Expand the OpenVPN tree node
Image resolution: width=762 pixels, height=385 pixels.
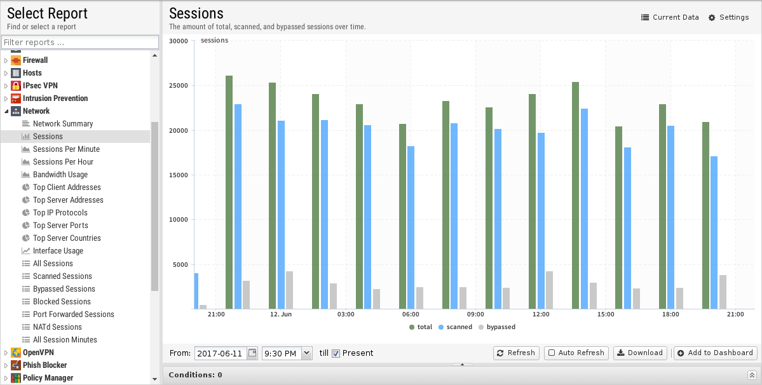click(6, 353)
